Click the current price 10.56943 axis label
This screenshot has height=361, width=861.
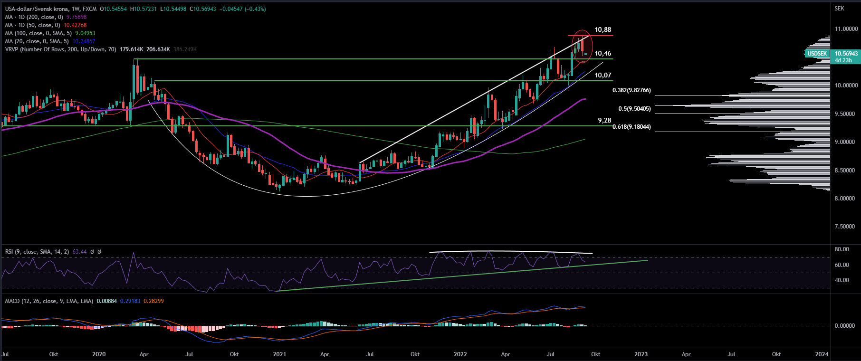tap(846, 54)
